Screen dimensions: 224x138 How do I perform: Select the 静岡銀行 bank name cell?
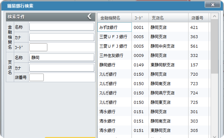pyautogui.click(x=115, y=65)
